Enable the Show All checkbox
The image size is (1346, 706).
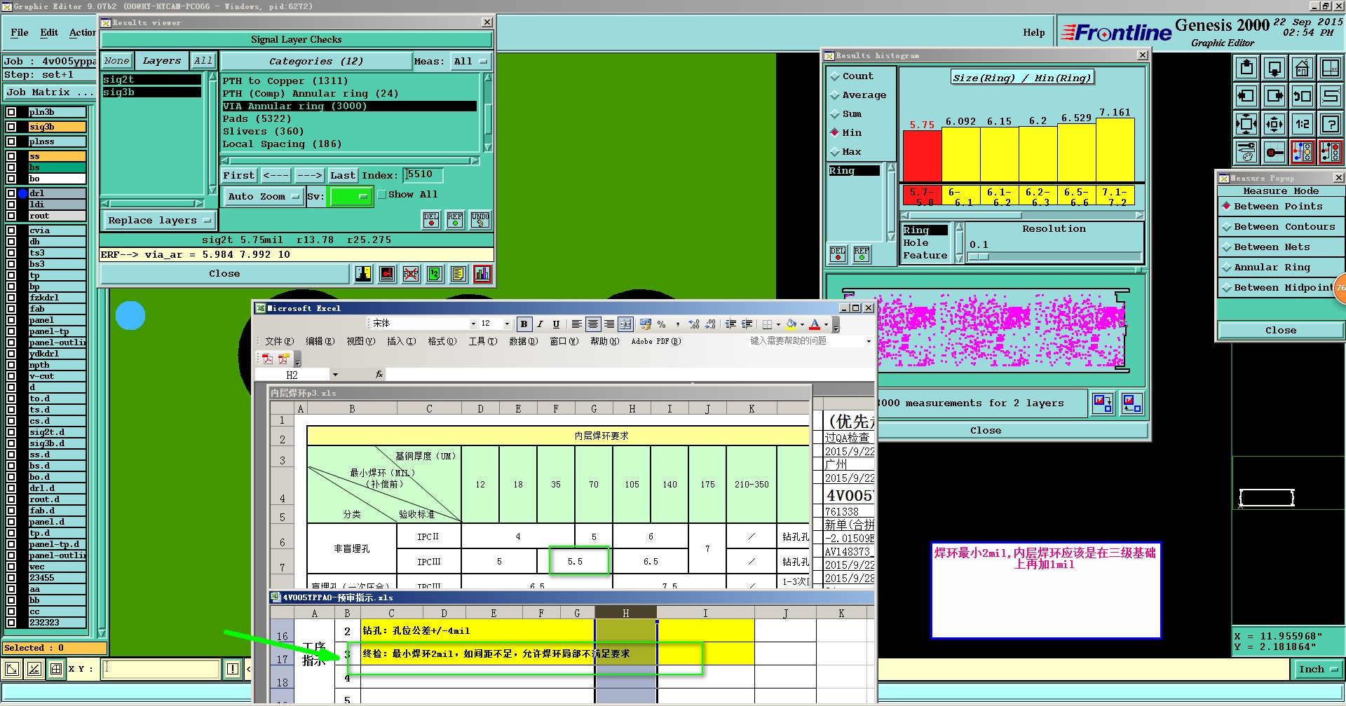coord(382,195)
